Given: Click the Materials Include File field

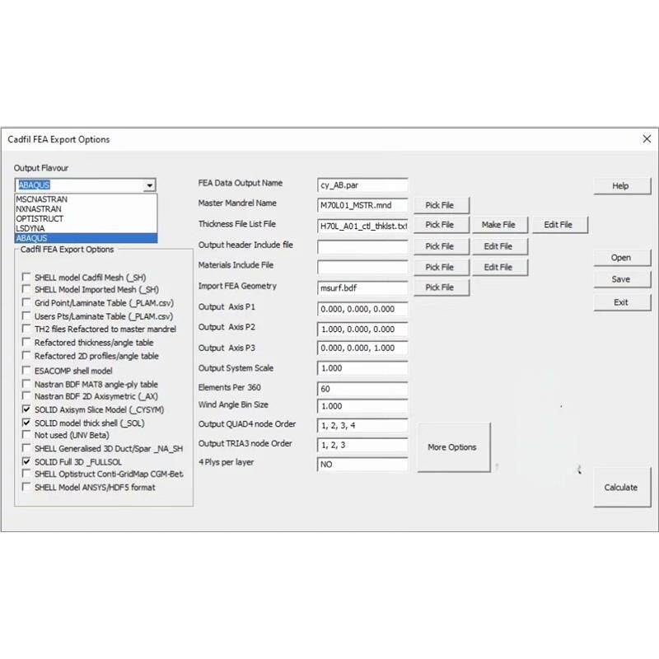Looking at the screenshot, I should (x=362, y=267).
